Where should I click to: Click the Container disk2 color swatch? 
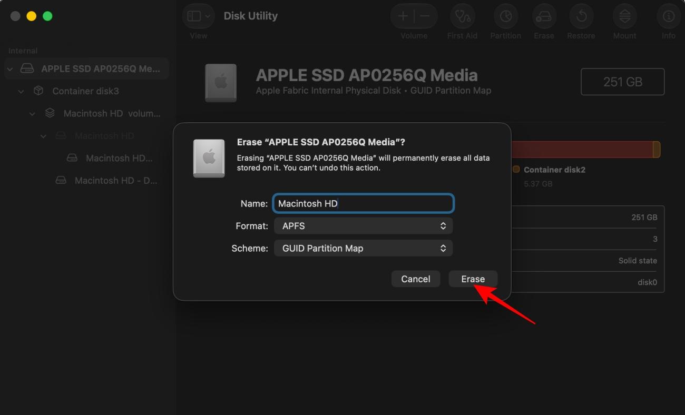[516, 170]
